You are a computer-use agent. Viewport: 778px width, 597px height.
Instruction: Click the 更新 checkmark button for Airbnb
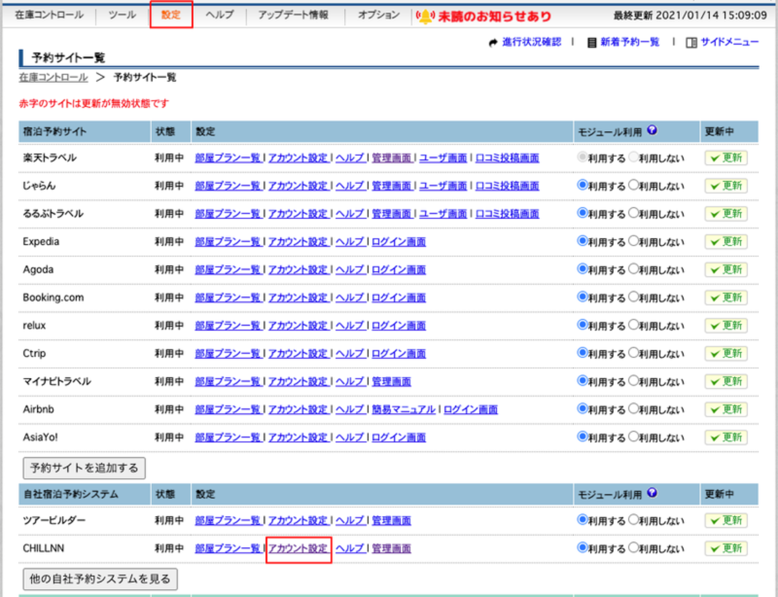(725, 410)
